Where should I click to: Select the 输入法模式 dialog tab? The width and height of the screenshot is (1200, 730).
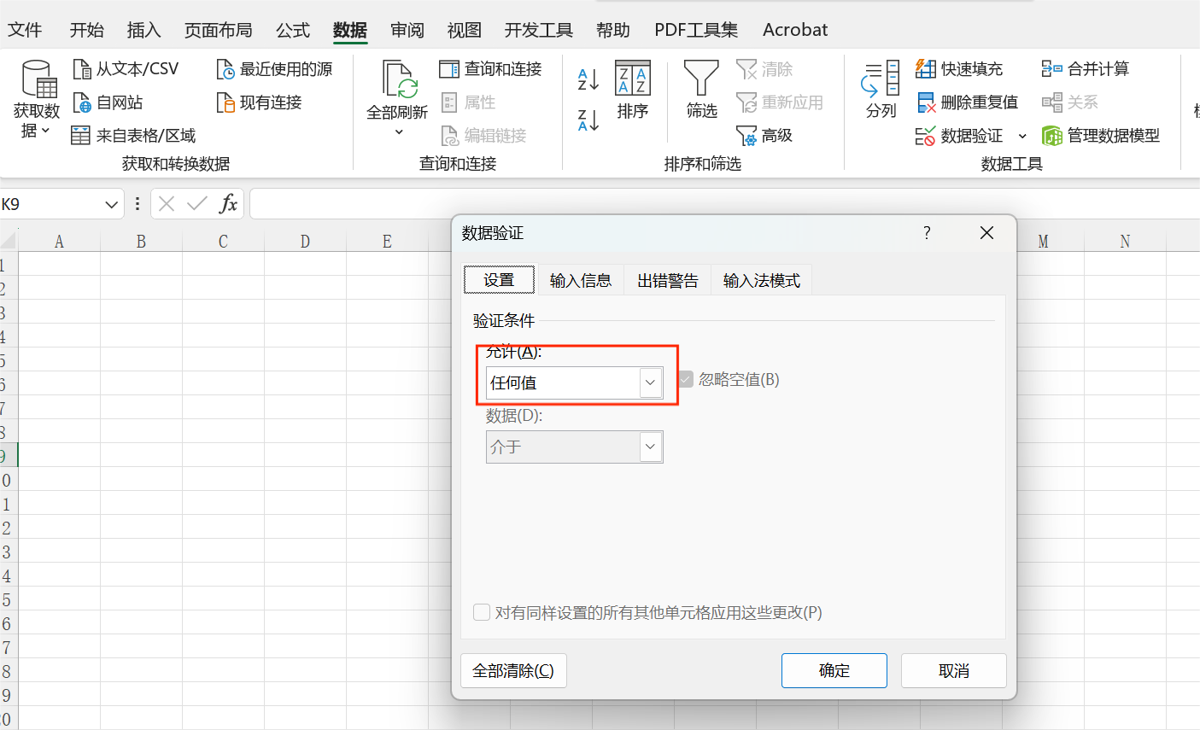coord(762,280)
